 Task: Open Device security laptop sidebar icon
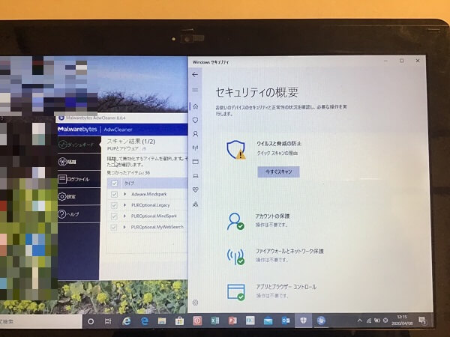pos(196,176)
